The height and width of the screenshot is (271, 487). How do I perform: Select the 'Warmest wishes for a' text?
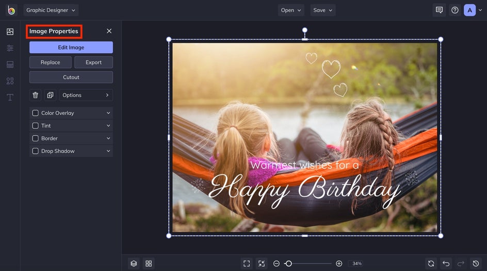304,165
